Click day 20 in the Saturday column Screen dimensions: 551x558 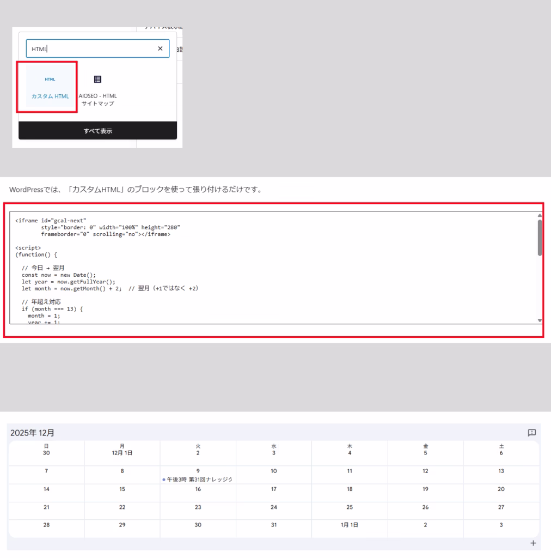tap(501, 489)
